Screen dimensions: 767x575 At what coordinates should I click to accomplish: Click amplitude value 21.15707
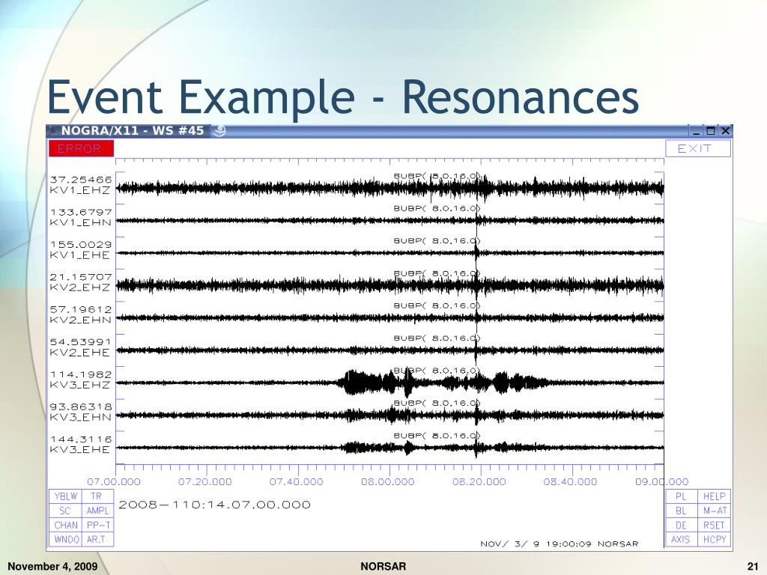pyautogui.click(x=81, y=277)
